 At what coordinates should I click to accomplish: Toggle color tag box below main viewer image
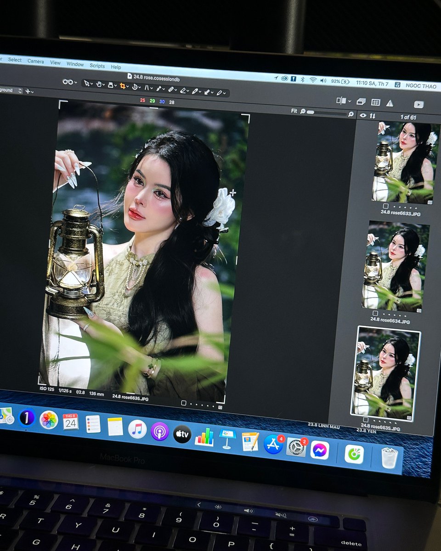[x=184, y=403]
